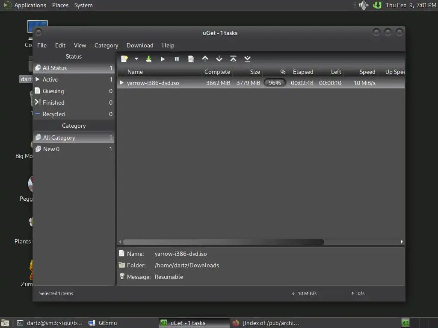Select Recycled status filter
438x328 pixels.
coord(74,114)
